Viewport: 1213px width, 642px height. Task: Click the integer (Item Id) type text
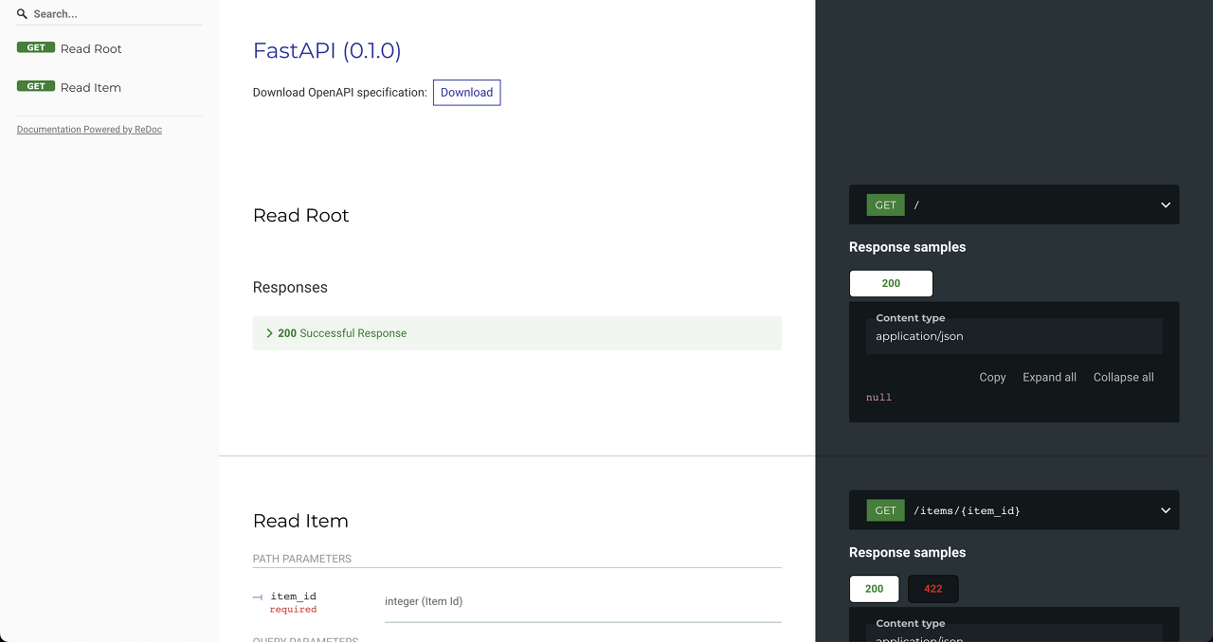[424, 601]
